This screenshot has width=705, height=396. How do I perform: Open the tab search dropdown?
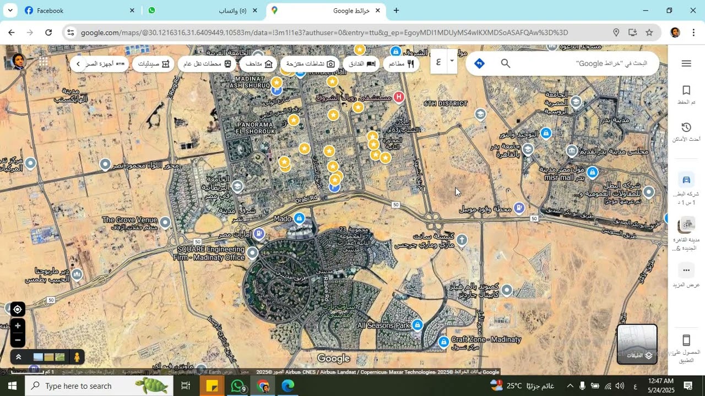point(10,10)
